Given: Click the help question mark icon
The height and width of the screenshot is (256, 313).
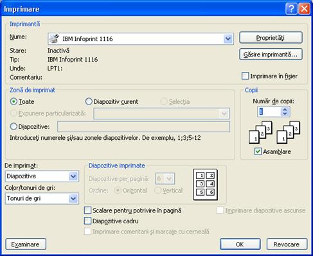Looking at the screenshot, I should tap(291, 9).
